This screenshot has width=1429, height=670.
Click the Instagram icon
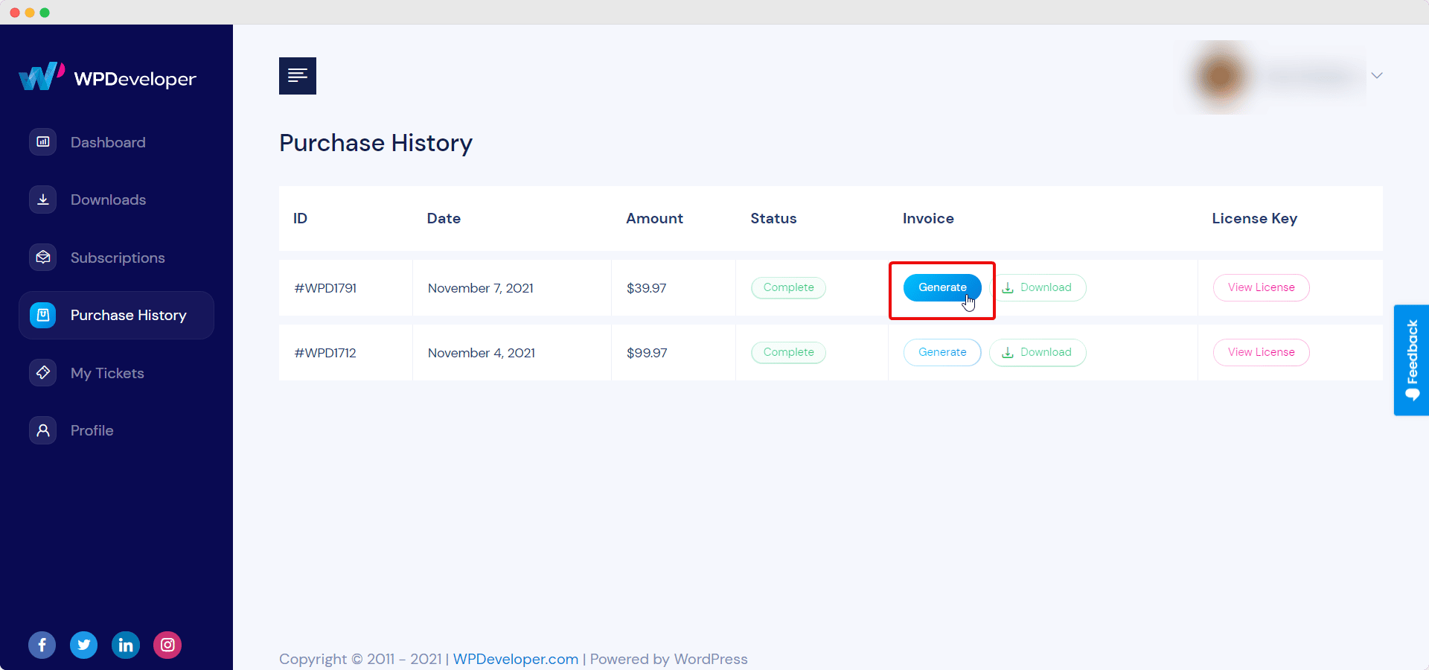(x=167, y=645)
